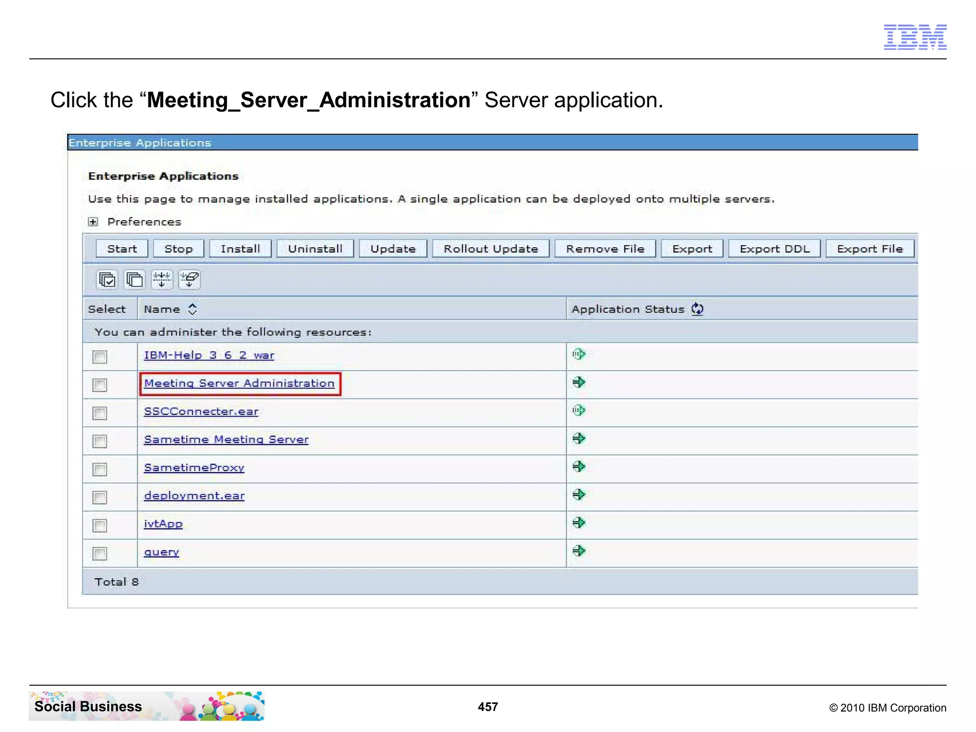Image resolution: width=976 pixels, height=732 pixels.
Task: Click the Uninstall button
Action: pos(315,249)
